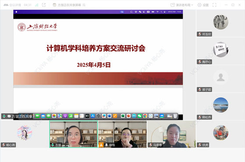The width and height of the screenshot is (245, 162).
Task: Open Numbers in the shared-screen dock
Action: tap(71, 116)
